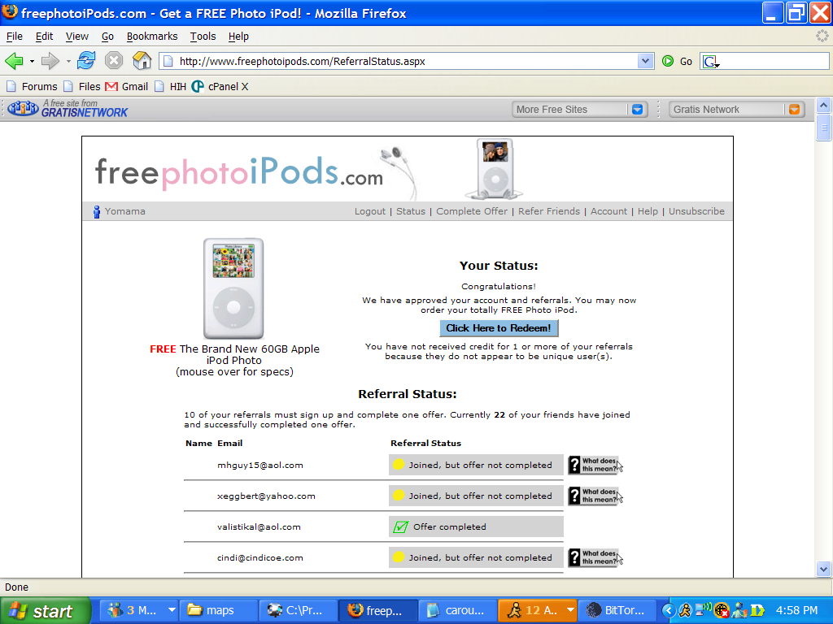
Task: Expand hidden system tray icons arrow
Action: click(669, 611)
